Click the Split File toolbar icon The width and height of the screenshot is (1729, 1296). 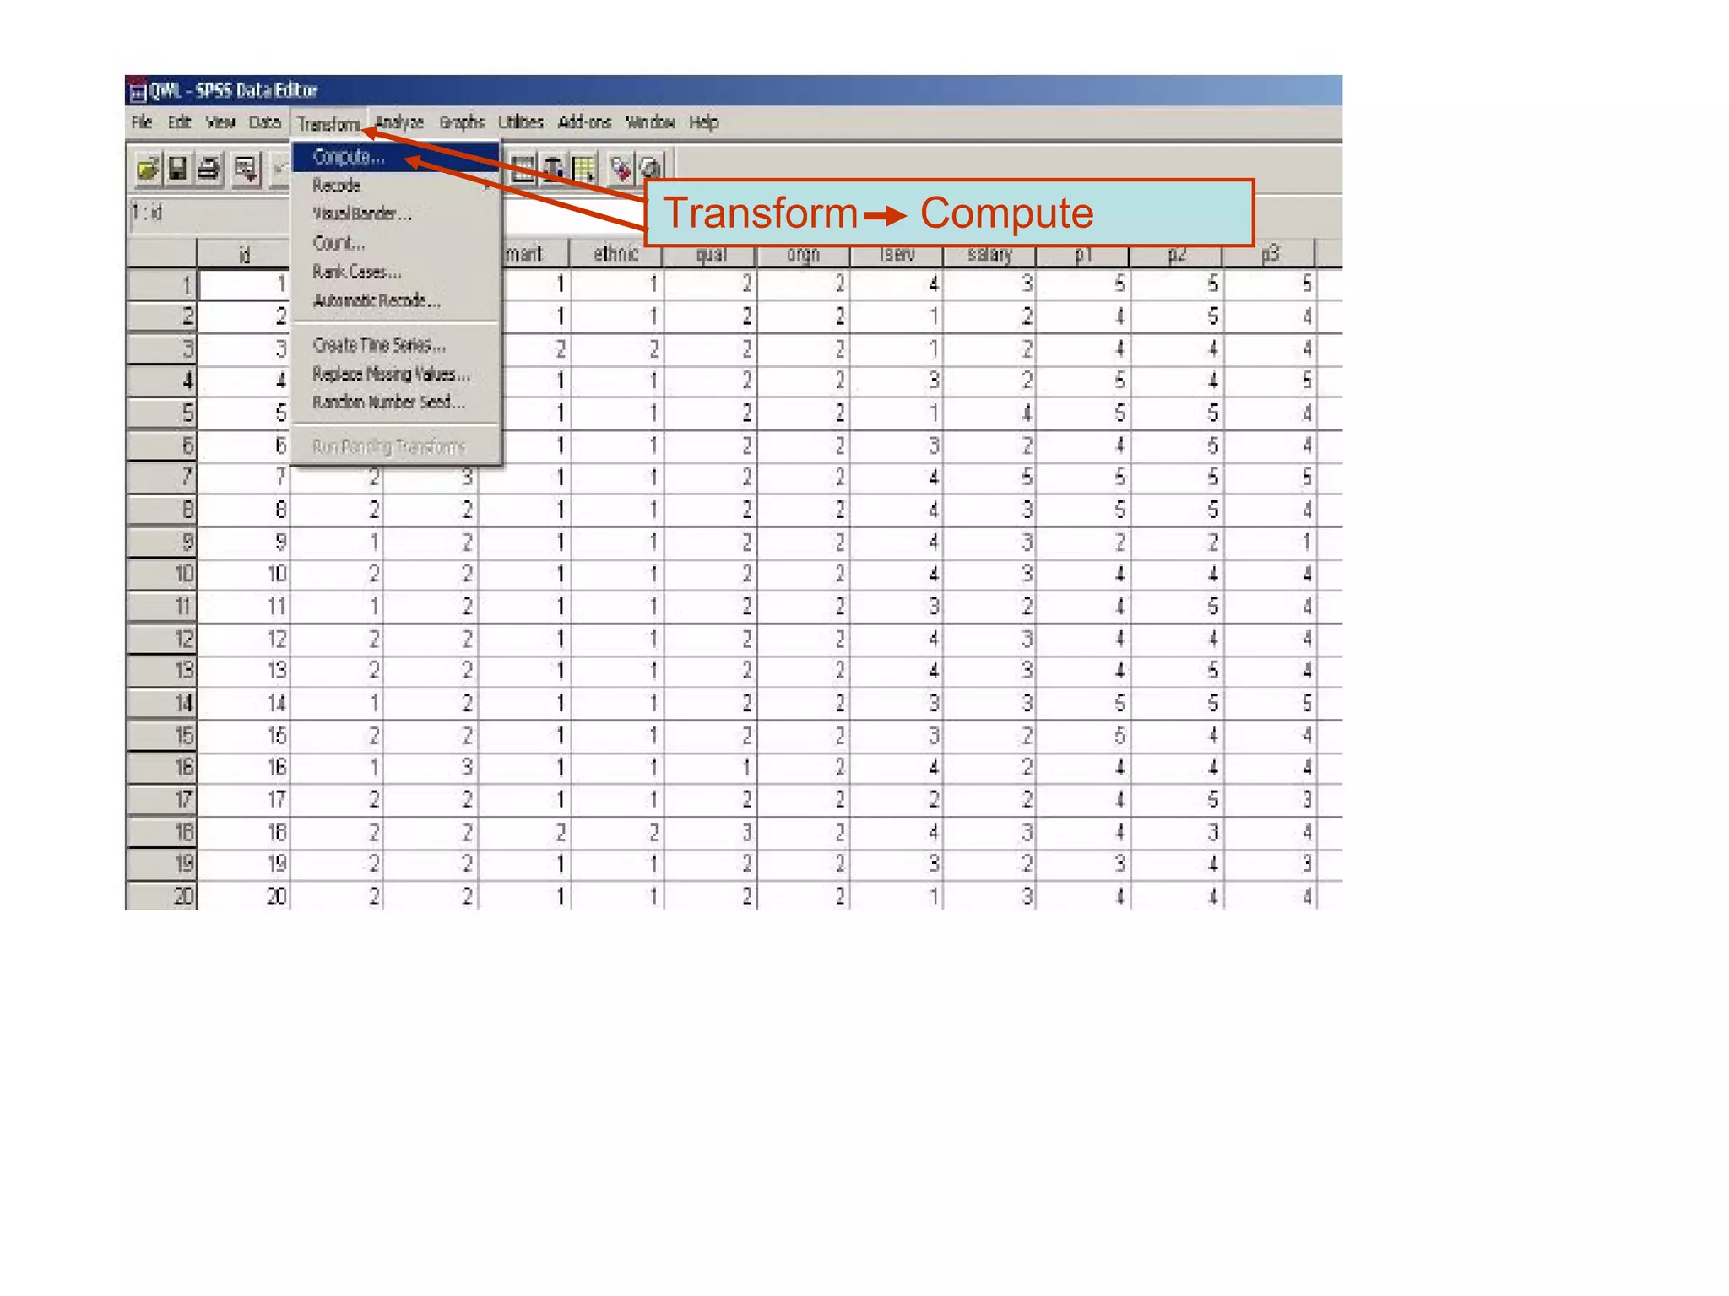click(x=523, y=169)
